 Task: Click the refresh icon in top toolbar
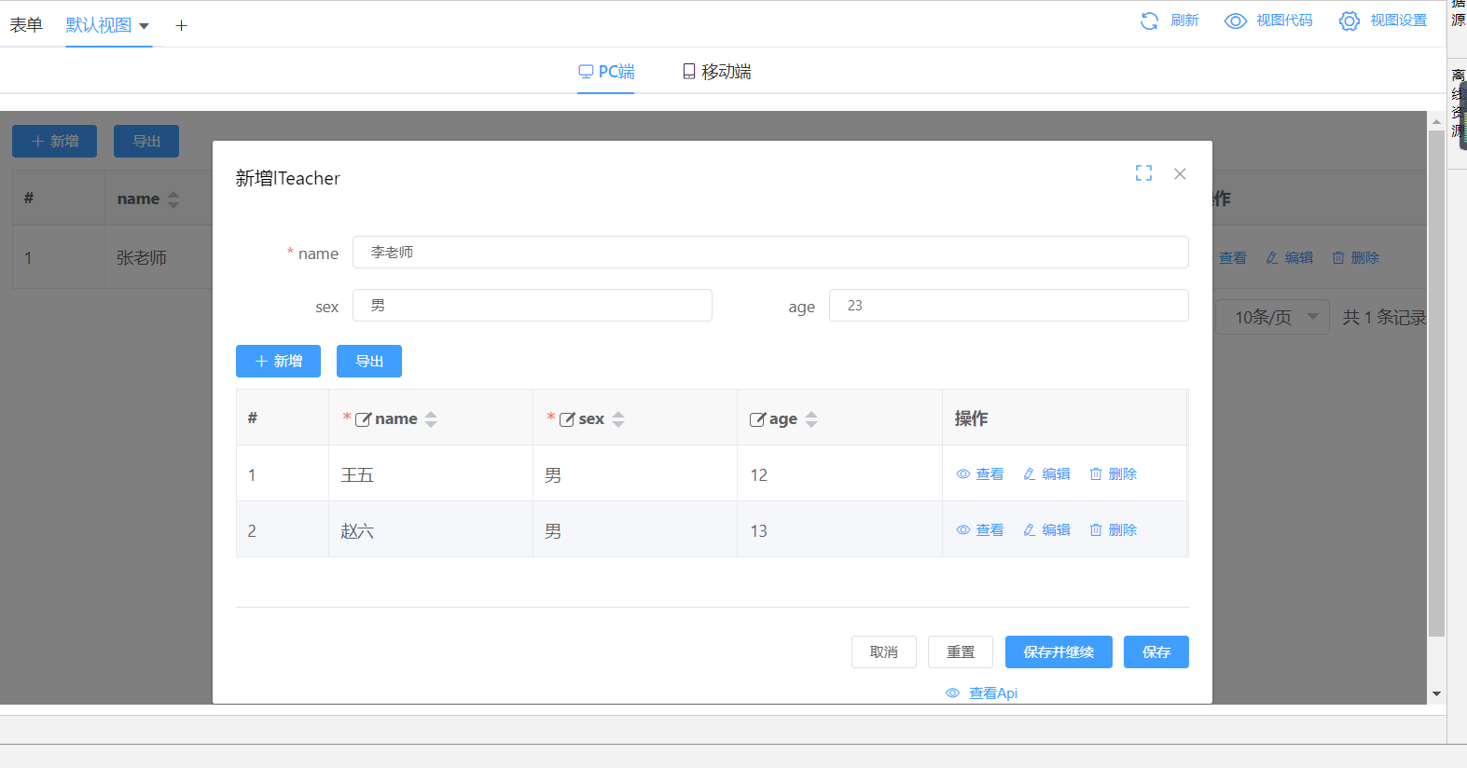pyautogui.click(x=1149, y=21)
